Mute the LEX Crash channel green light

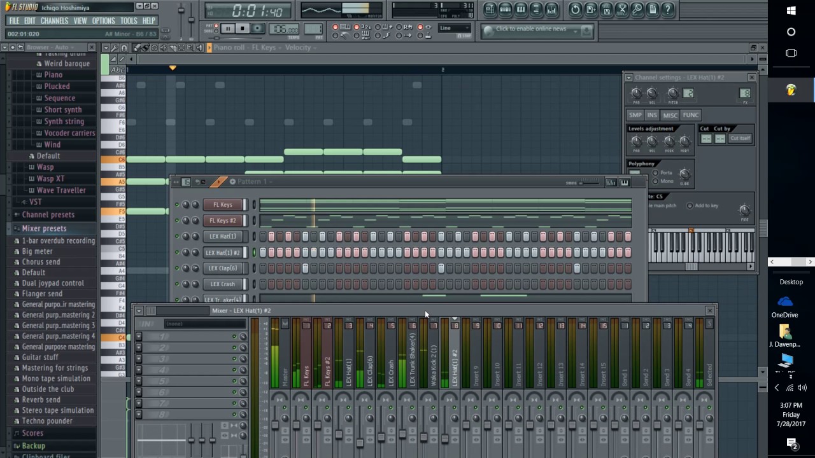point(177,284)
